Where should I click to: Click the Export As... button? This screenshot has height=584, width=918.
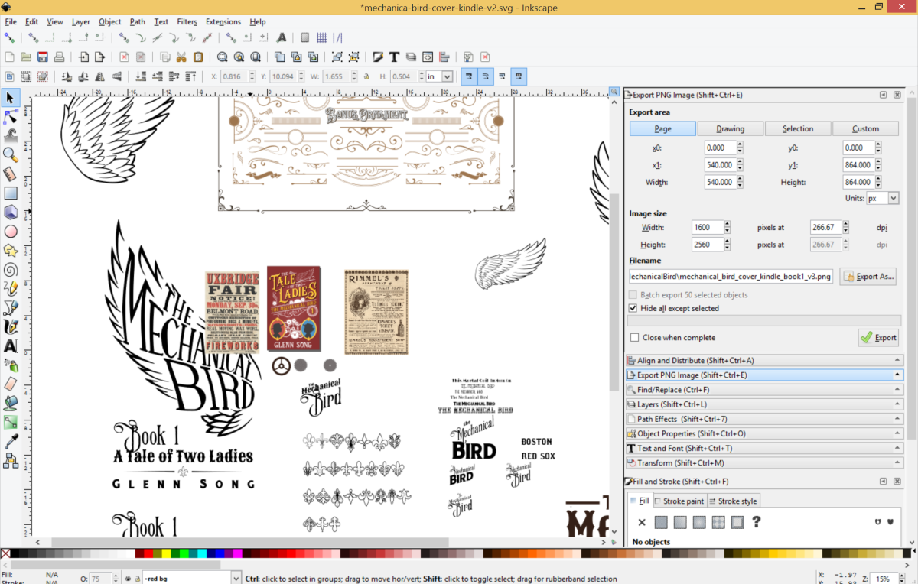click(x=868, y=277)
